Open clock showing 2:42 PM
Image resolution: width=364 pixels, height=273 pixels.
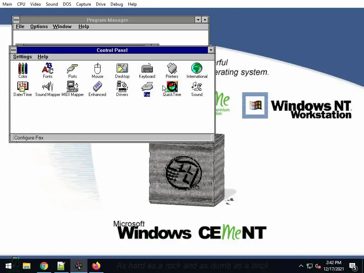(x=333, y=266)
